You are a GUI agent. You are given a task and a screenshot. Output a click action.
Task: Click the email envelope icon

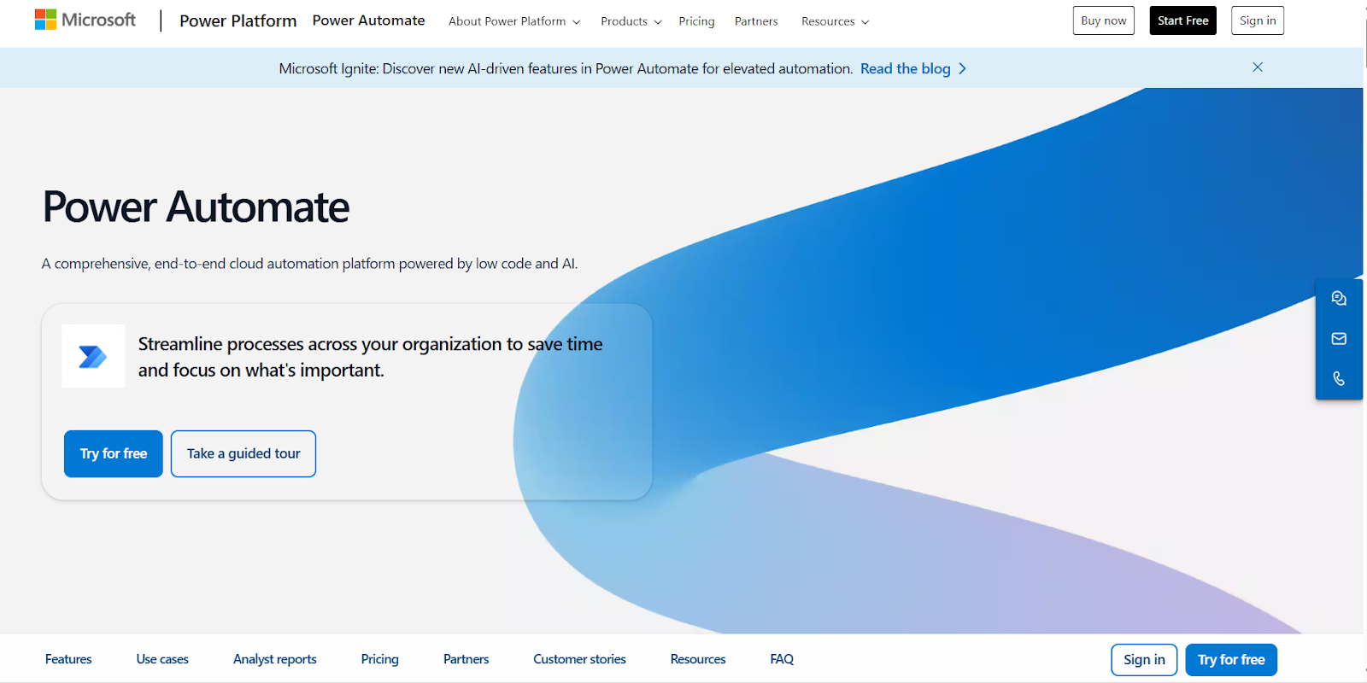coord(1339,339)
